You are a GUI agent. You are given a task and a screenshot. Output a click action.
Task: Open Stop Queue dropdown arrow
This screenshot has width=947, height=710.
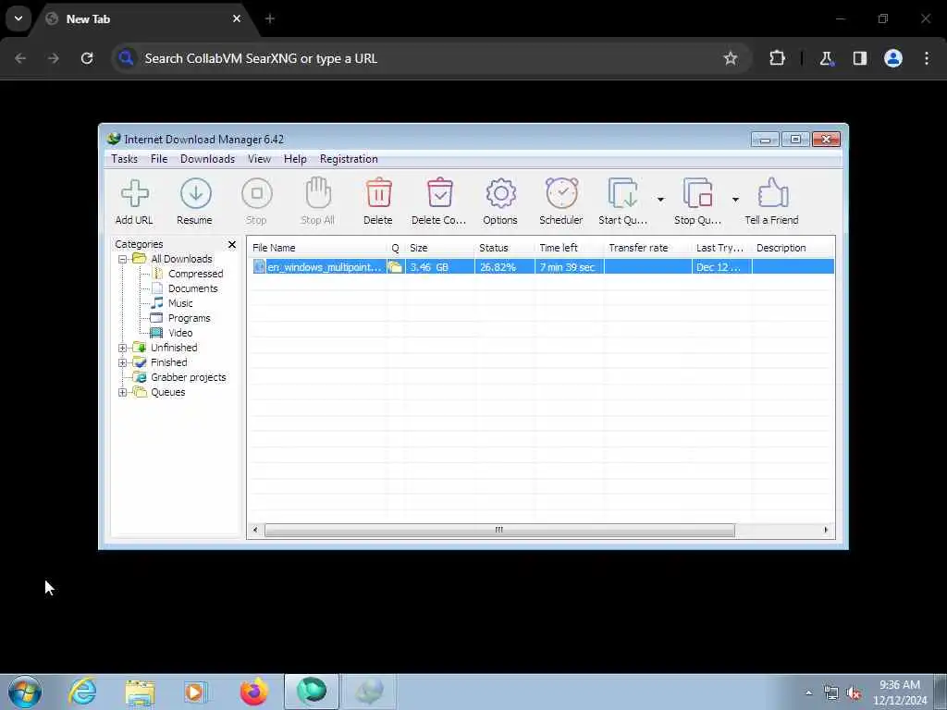(x=735, y=200)
